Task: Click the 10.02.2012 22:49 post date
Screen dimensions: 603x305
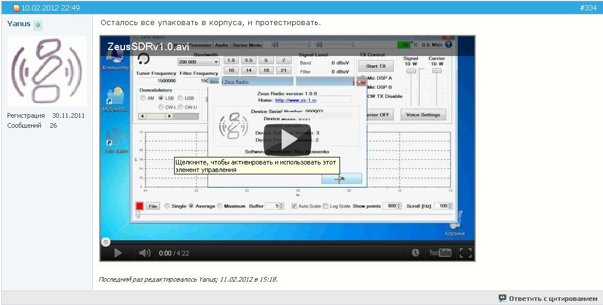Action: point(50,8)
